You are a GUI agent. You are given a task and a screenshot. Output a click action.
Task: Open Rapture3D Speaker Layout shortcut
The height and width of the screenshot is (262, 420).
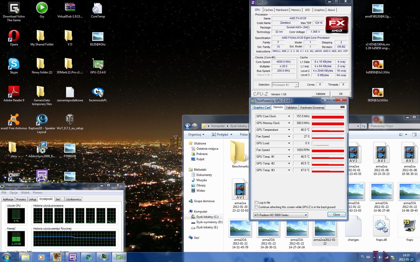pyautogui.click(x=42, y=124)
